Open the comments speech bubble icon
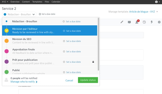 coord(129,22)
